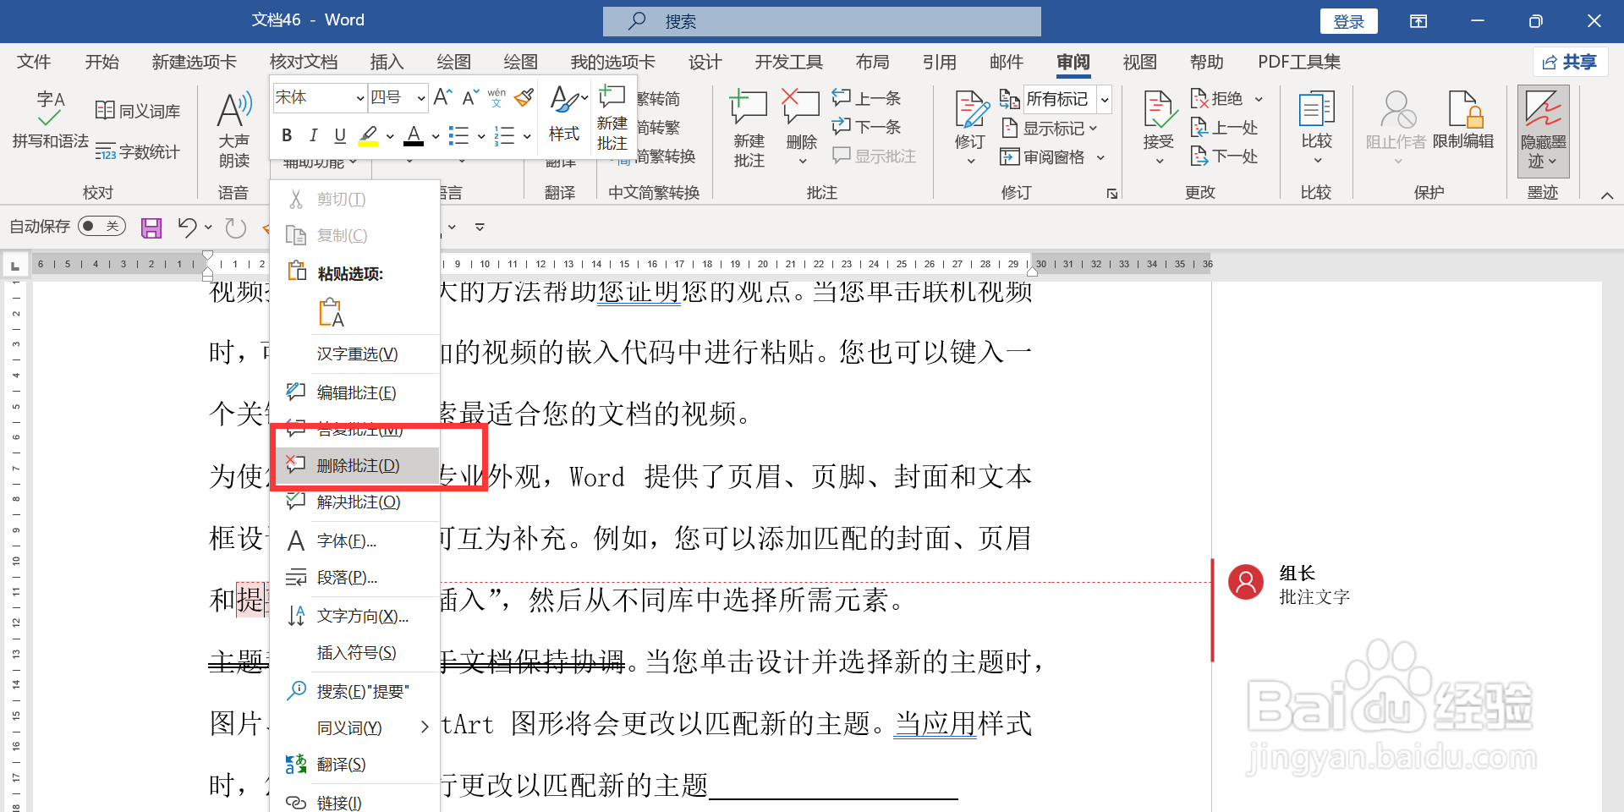Viewport: 1624px width, 812px height.
Task: Redo action in the quick access bar
Action: click(x=236, y=228)
